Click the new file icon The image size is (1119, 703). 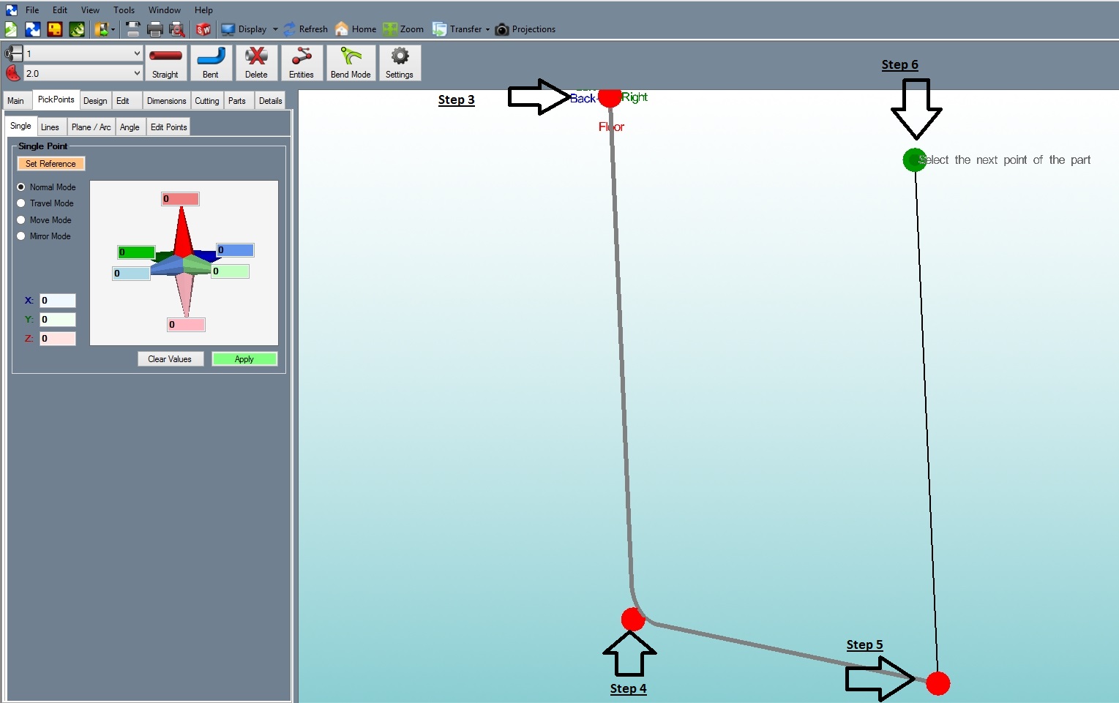coord(11,29)
